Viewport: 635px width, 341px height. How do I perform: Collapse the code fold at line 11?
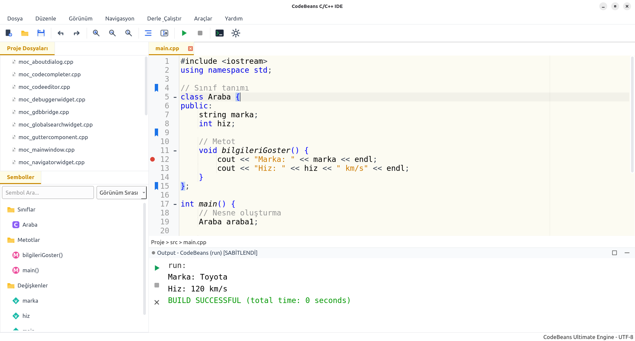coord(175,151)
